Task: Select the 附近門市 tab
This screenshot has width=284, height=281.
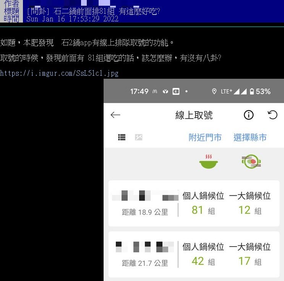Action: [205, 137]
